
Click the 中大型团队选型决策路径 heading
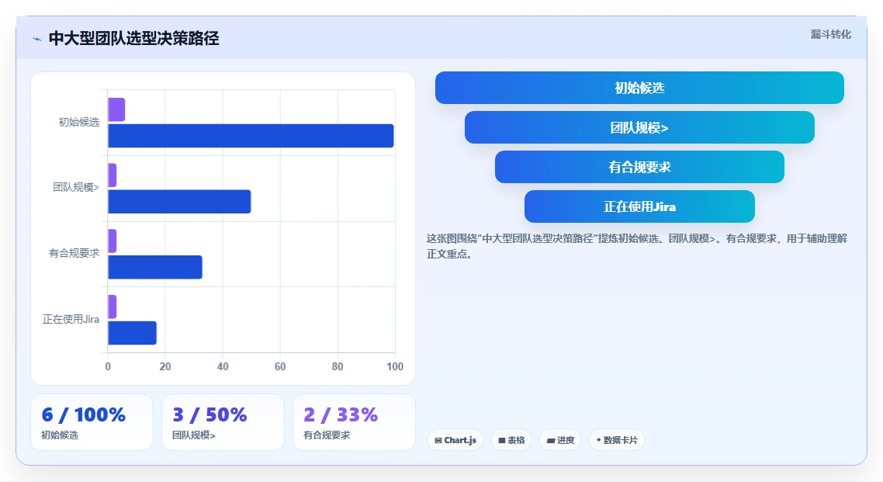click(134, 38)
